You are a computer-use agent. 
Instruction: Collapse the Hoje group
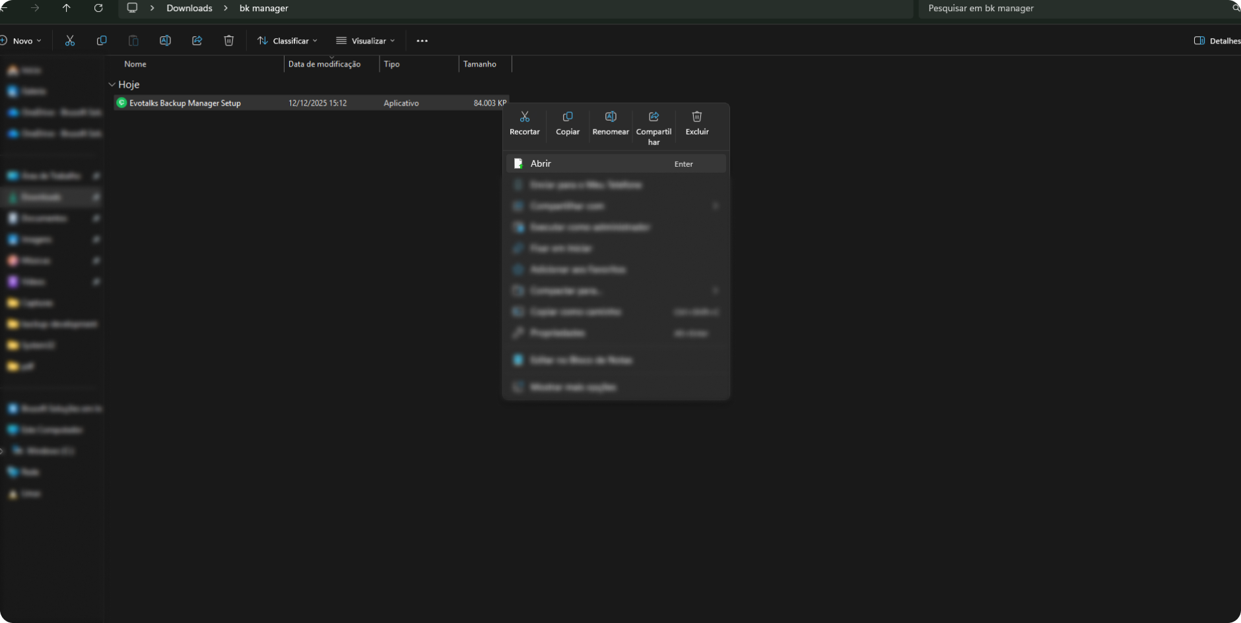coord(112,85)
